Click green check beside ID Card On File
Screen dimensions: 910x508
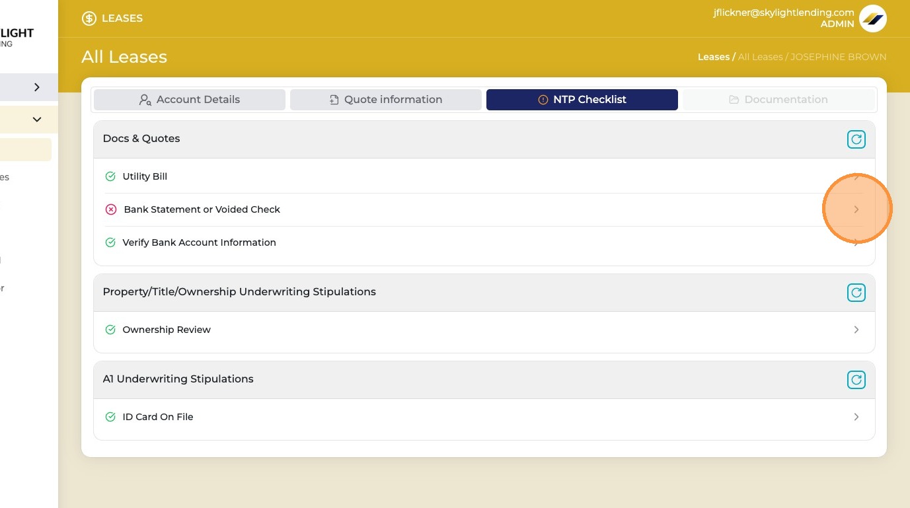tap(110, 417)
